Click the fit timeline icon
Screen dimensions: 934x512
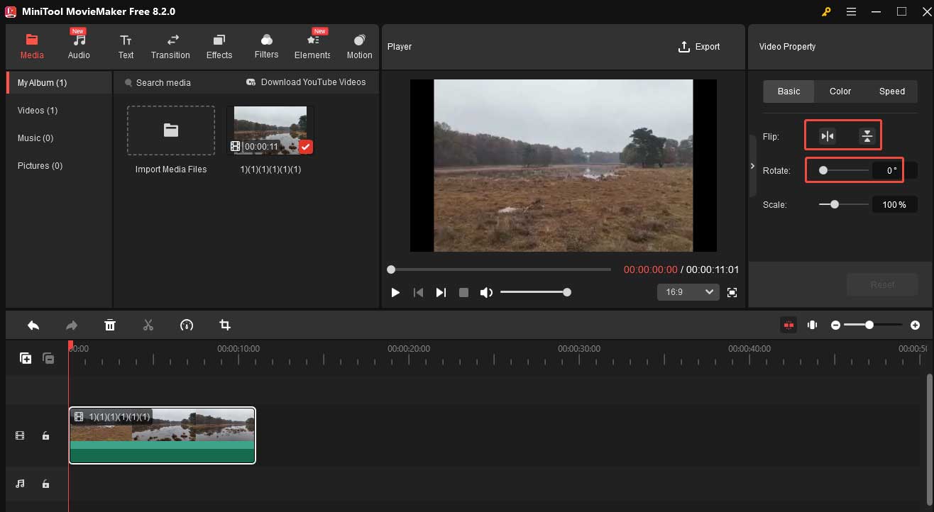click(812, 325)
